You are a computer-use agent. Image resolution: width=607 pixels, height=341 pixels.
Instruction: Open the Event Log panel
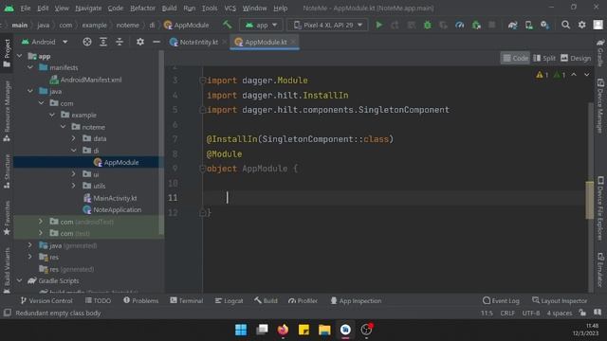tap(501, 301)
